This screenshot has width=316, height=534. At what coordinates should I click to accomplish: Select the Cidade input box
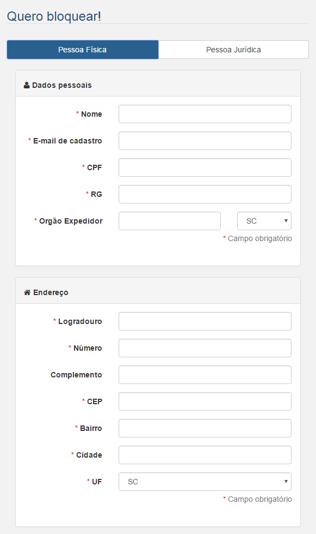(x=205, y=455)
